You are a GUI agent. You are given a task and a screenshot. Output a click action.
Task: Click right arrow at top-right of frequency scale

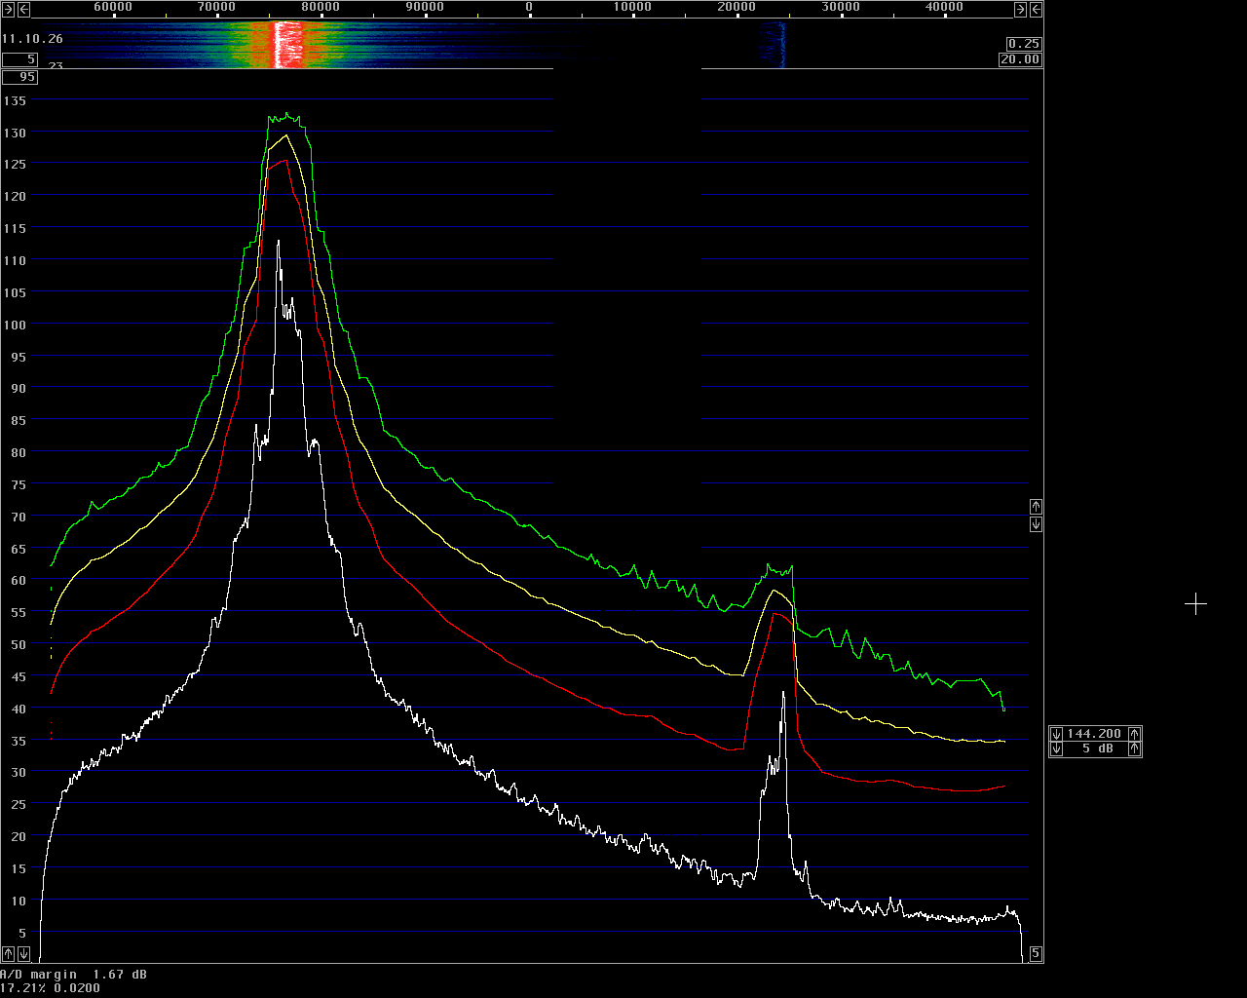pyautogui.click(x=1020, y=10)
